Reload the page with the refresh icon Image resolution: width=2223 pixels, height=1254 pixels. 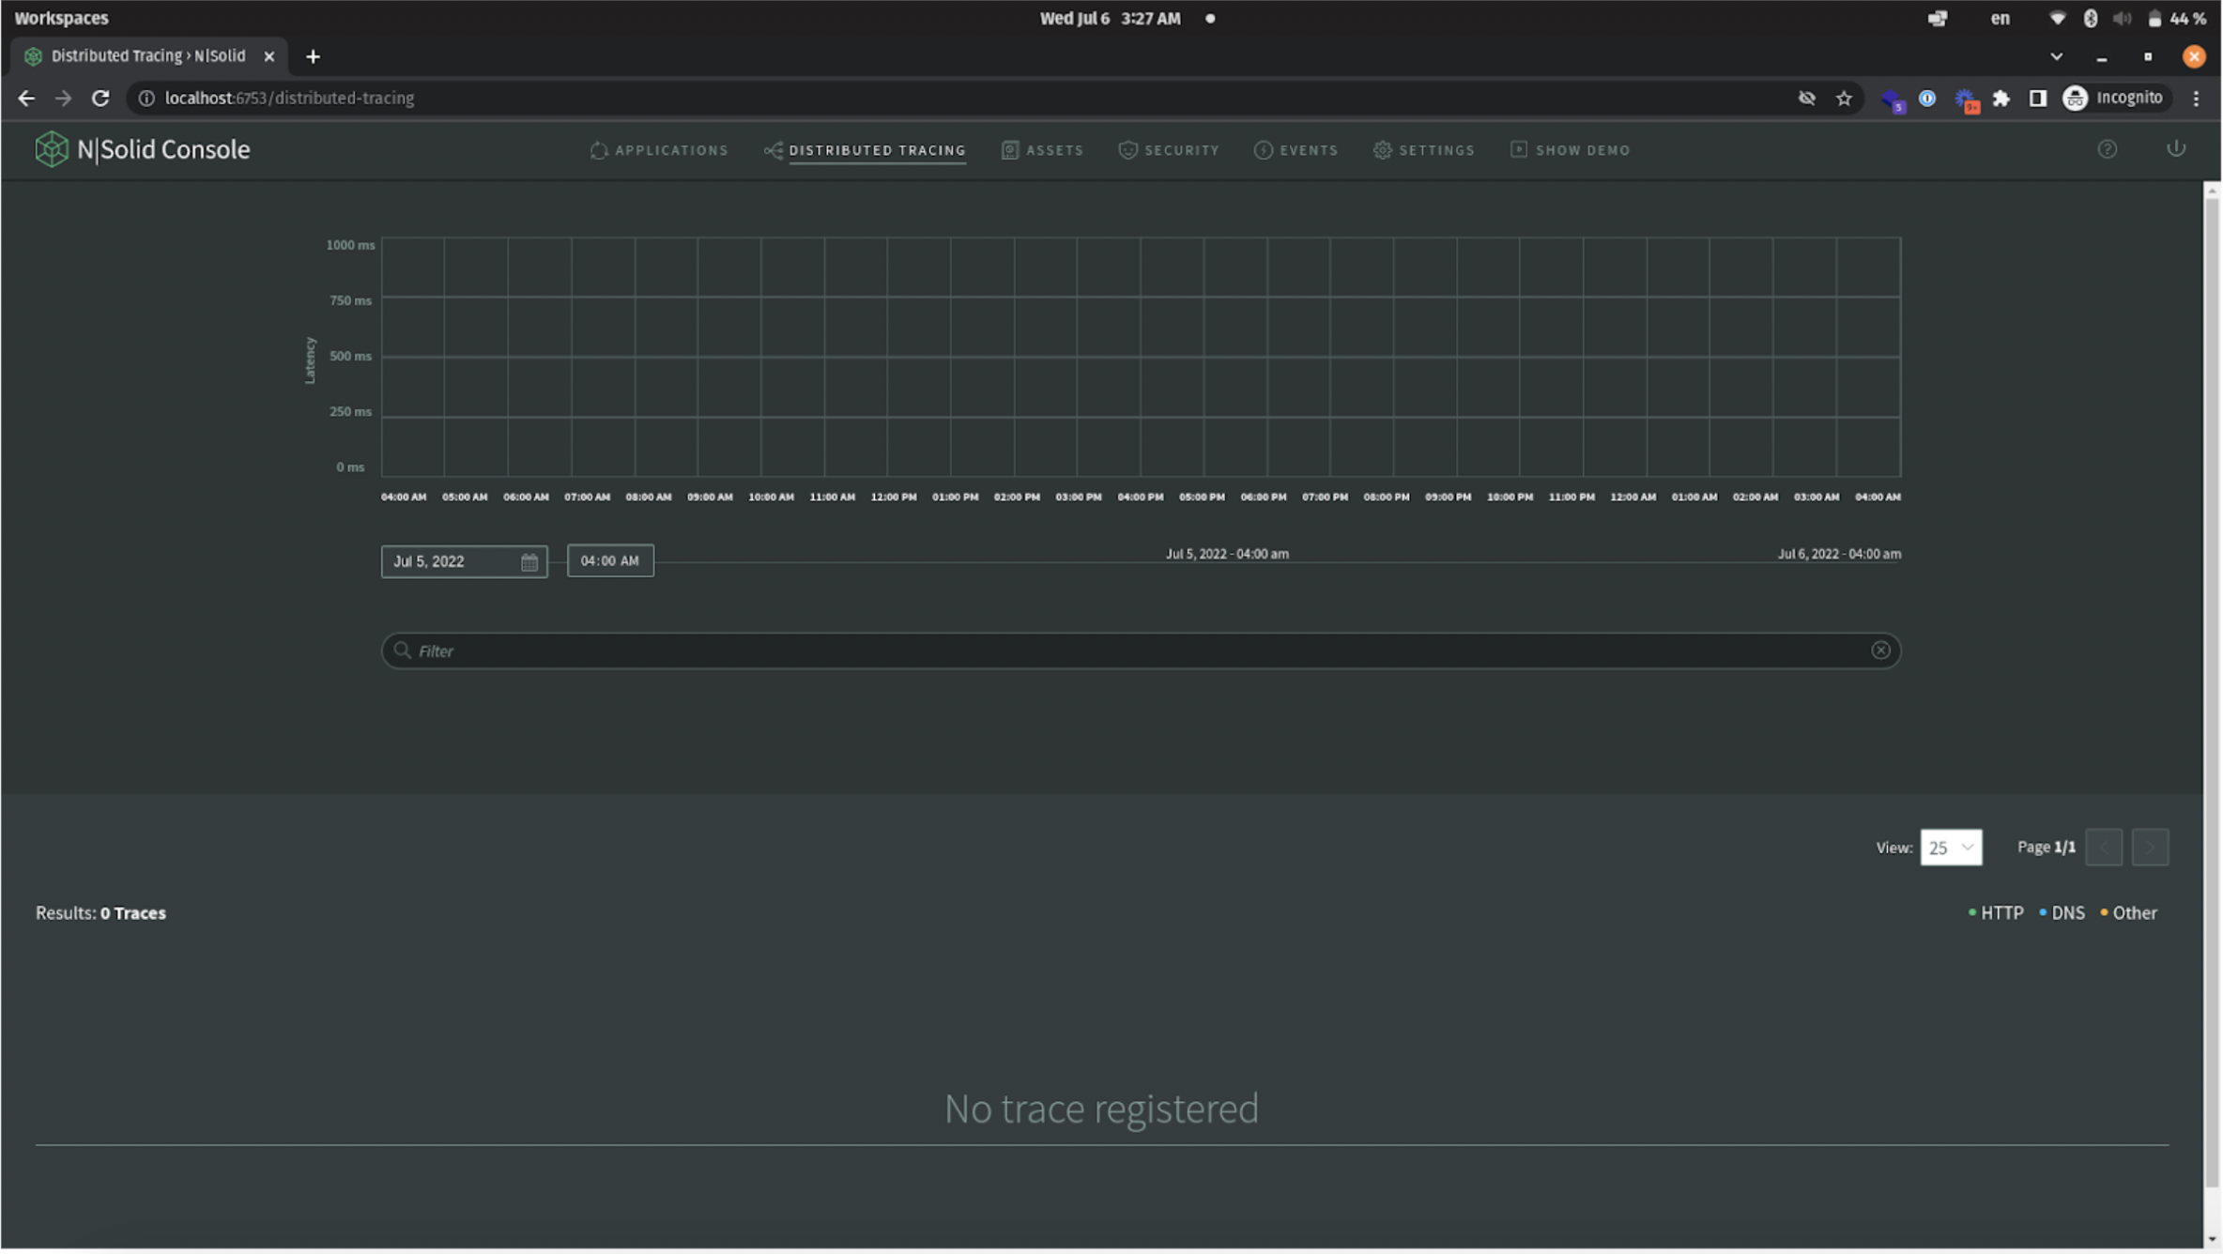pos(100,98)
